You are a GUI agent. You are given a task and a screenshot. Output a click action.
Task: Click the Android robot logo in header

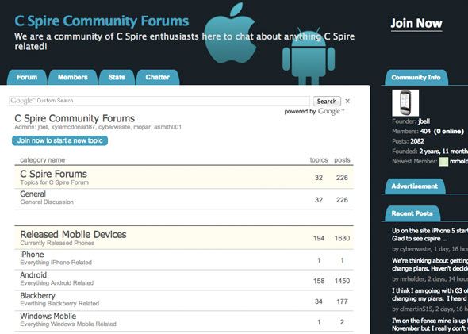[309, 56]
